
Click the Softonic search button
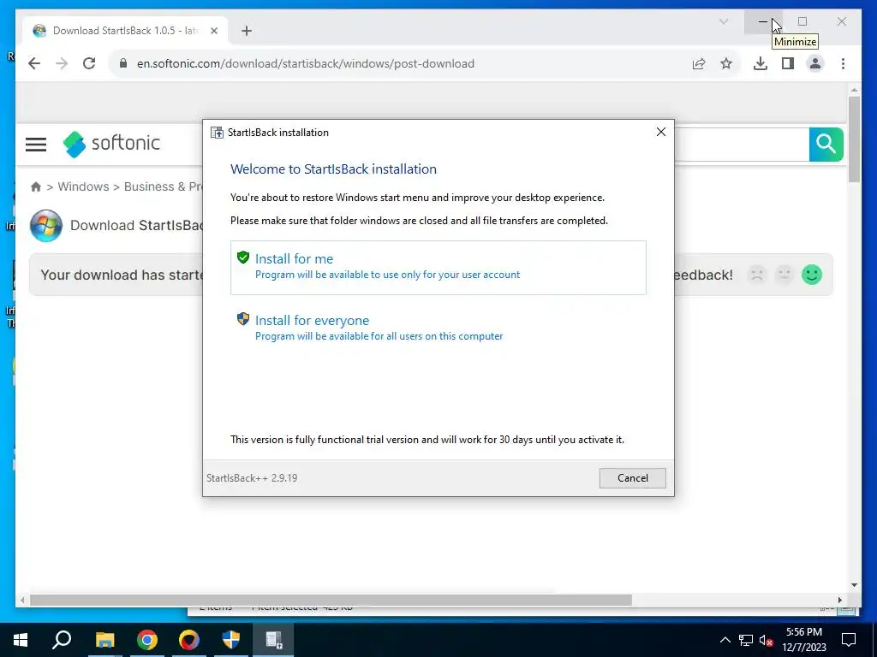(x=826, y=144)
